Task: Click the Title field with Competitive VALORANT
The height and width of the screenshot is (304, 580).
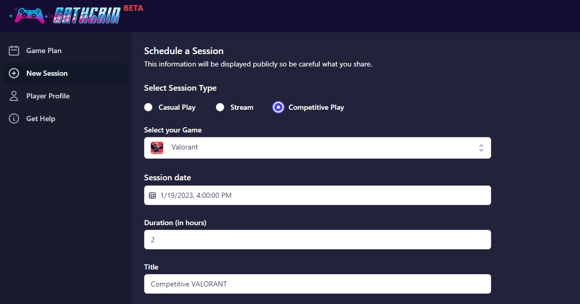Action: click(x=317, y=284)
